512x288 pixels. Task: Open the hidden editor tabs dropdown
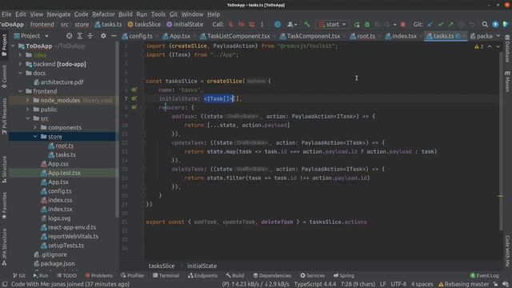tap(498, 36)
